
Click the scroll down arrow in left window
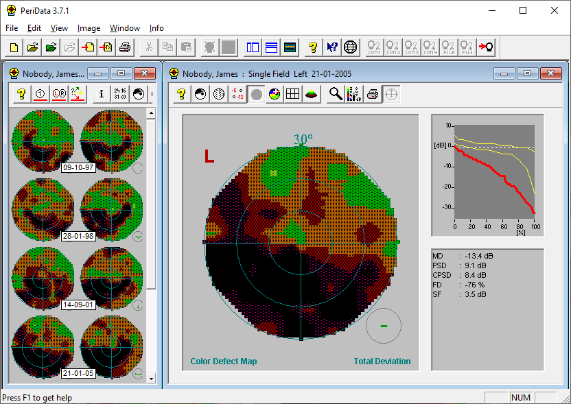(x=151, y=379)
